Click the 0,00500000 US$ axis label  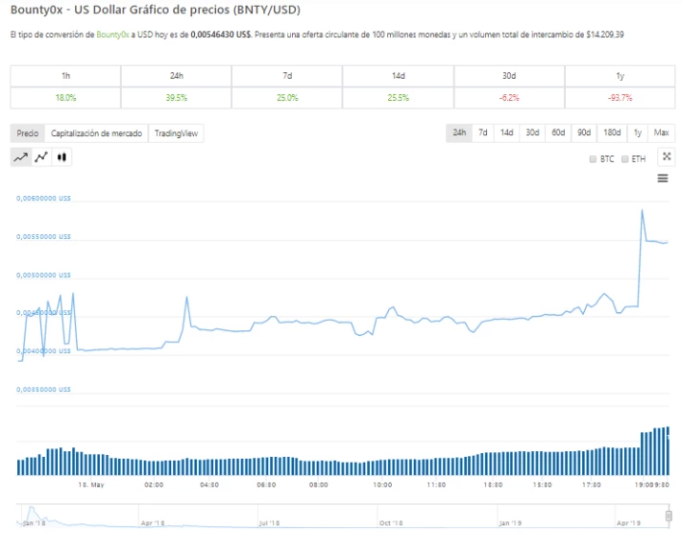(x=43, y=276)
